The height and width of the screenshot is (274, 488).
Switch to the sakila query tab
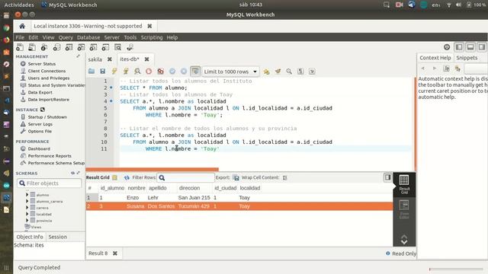coord(95,59)
